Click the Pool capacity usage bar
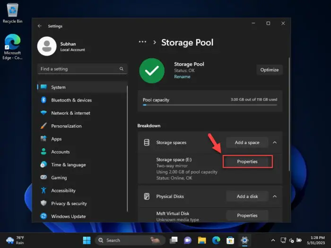331x248 pixels. pyautogui.click(x=210, y=105)
